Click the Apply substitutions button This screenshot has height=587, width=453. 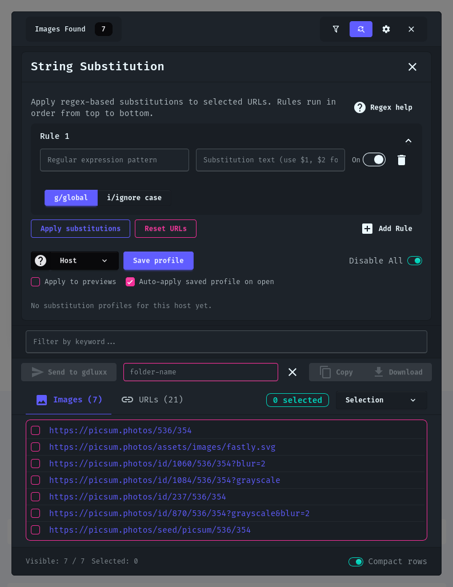(81, 229)
